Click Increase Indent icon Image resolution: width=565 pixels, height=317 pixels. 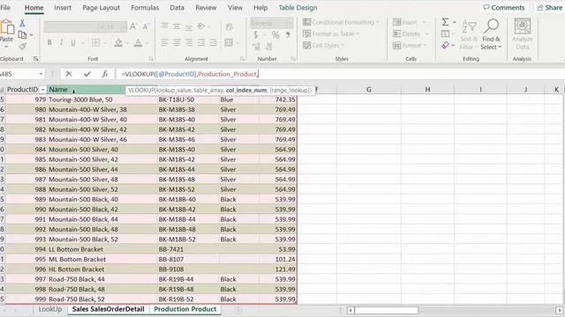click(x=214, y=43)
